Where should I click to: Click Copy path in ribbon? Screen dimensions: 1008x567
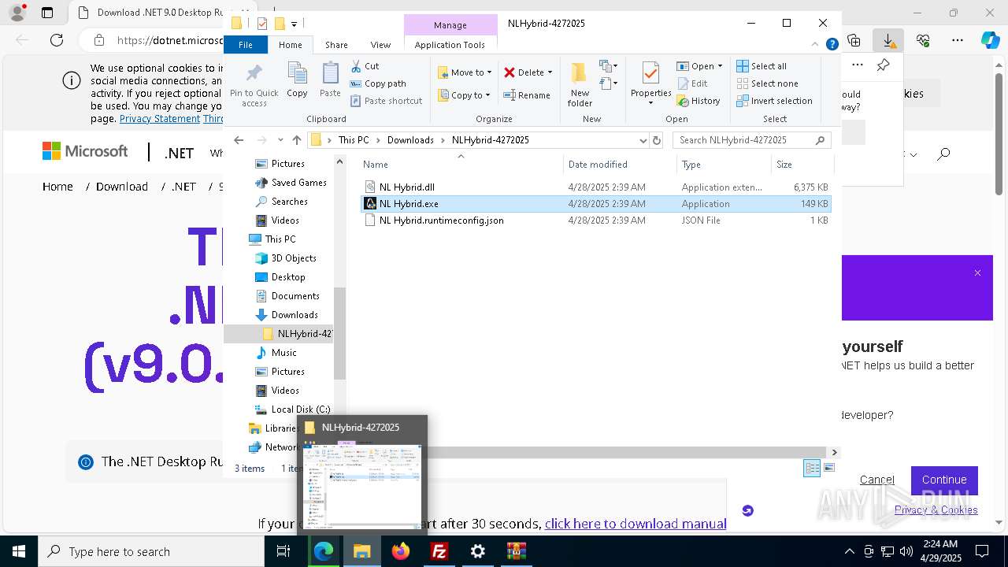378,83
